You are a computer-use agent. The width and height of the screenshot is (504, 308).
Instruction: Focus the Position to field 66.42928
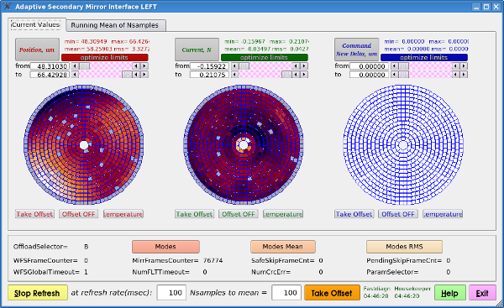50,75
